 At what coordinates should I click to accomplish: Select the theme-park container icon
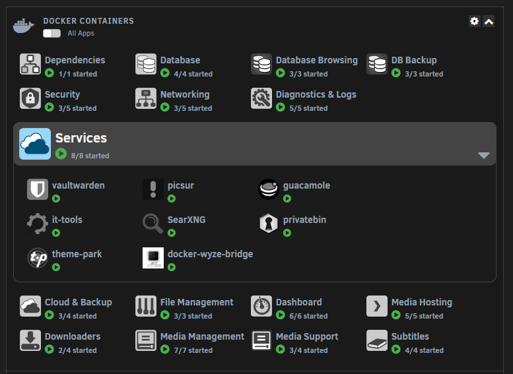coord(38,258)
